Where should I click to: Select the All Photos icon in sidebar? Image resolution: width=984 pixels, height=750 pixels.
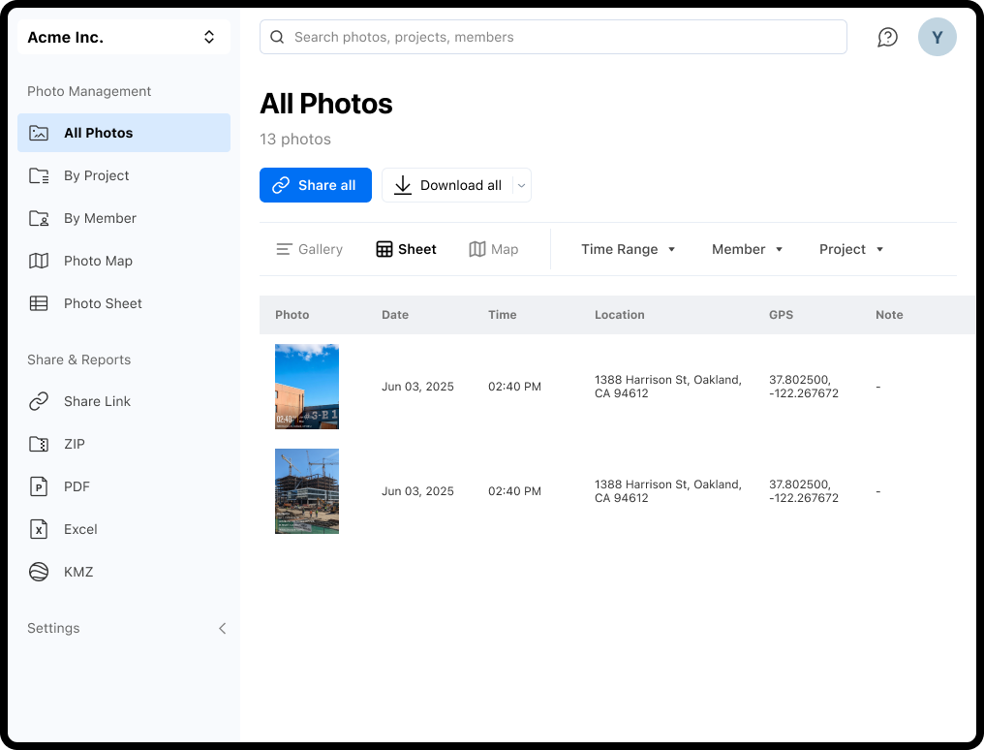click(39, 133)
